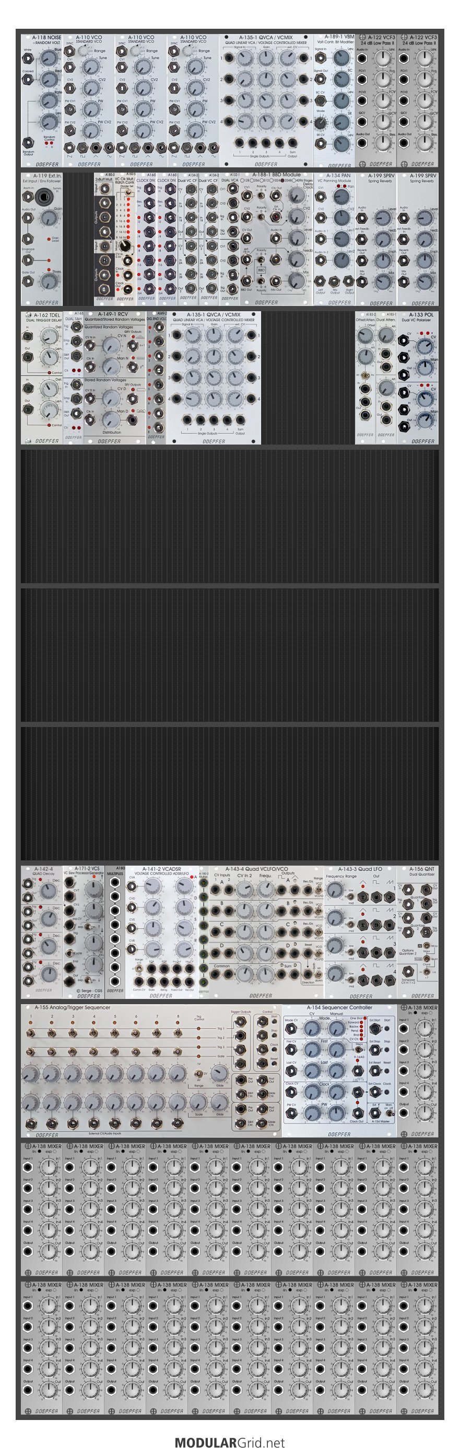This screenshot has height=1454, width=460.
Task: Click the ModularGrid.net logo
Action: 229,1442
